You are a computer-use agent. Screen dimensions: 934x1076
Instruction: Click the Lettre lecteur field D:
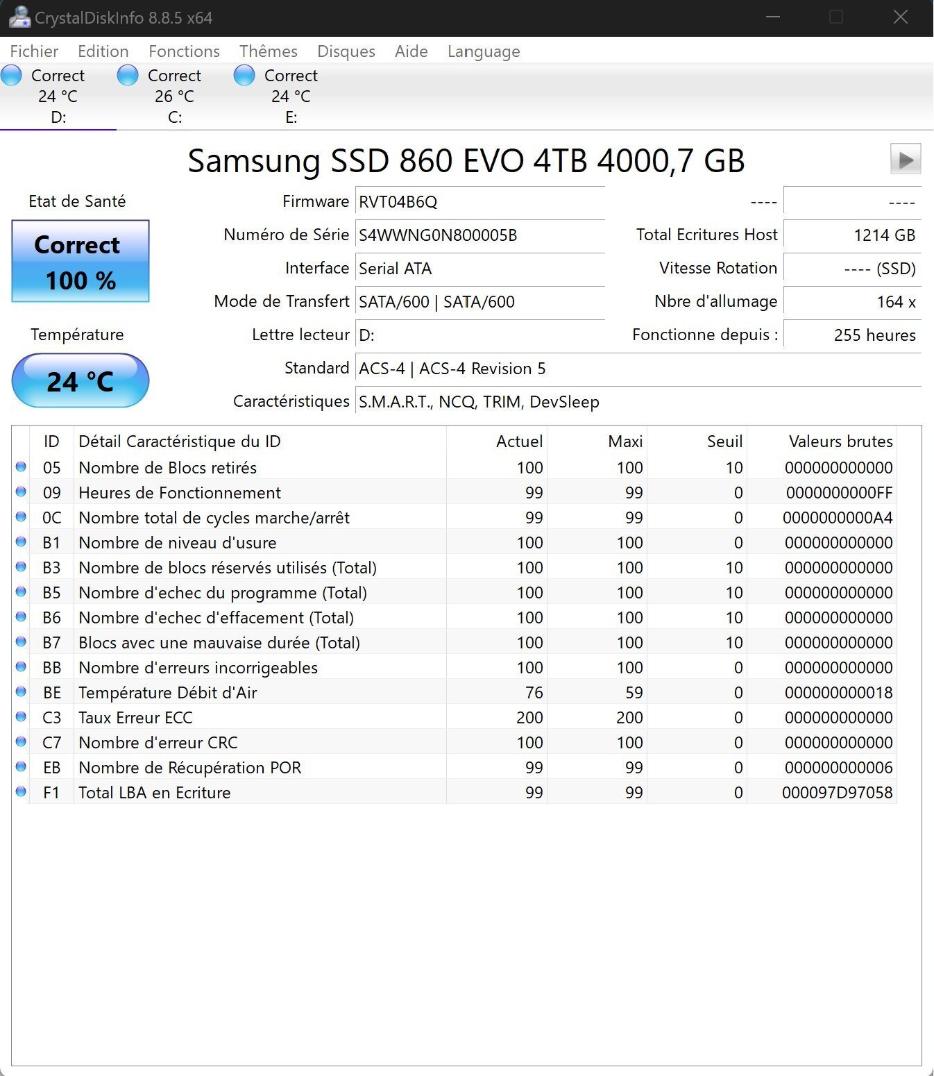click(479, 335)
